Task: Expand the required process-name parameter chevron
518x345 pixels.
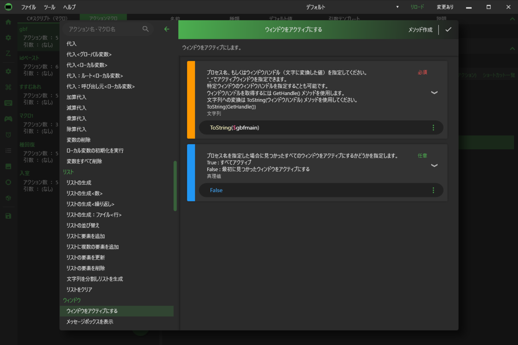Action: coord(434,92)
